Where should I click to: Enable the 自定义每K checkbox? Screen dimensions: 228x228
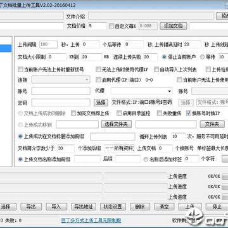coord(111,26)
